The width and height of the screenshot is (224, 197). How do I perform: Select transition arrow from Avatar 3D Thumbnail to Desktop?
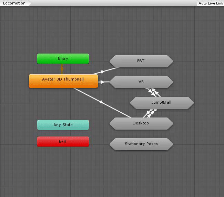[x=101, y=102]
